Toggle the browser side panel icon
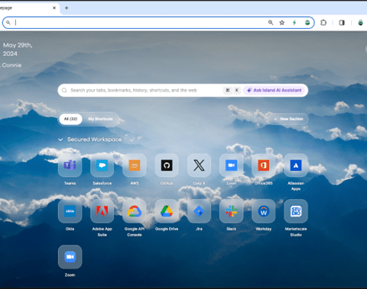The height and width of the screenshot is (289, 367). coord(342,23)
